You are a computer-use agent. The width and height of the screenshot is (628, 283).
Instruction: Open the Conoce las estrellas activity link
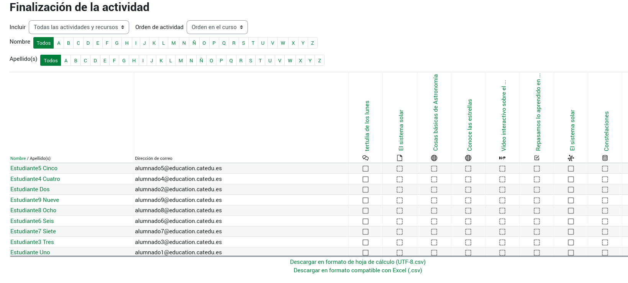(470, 125)
